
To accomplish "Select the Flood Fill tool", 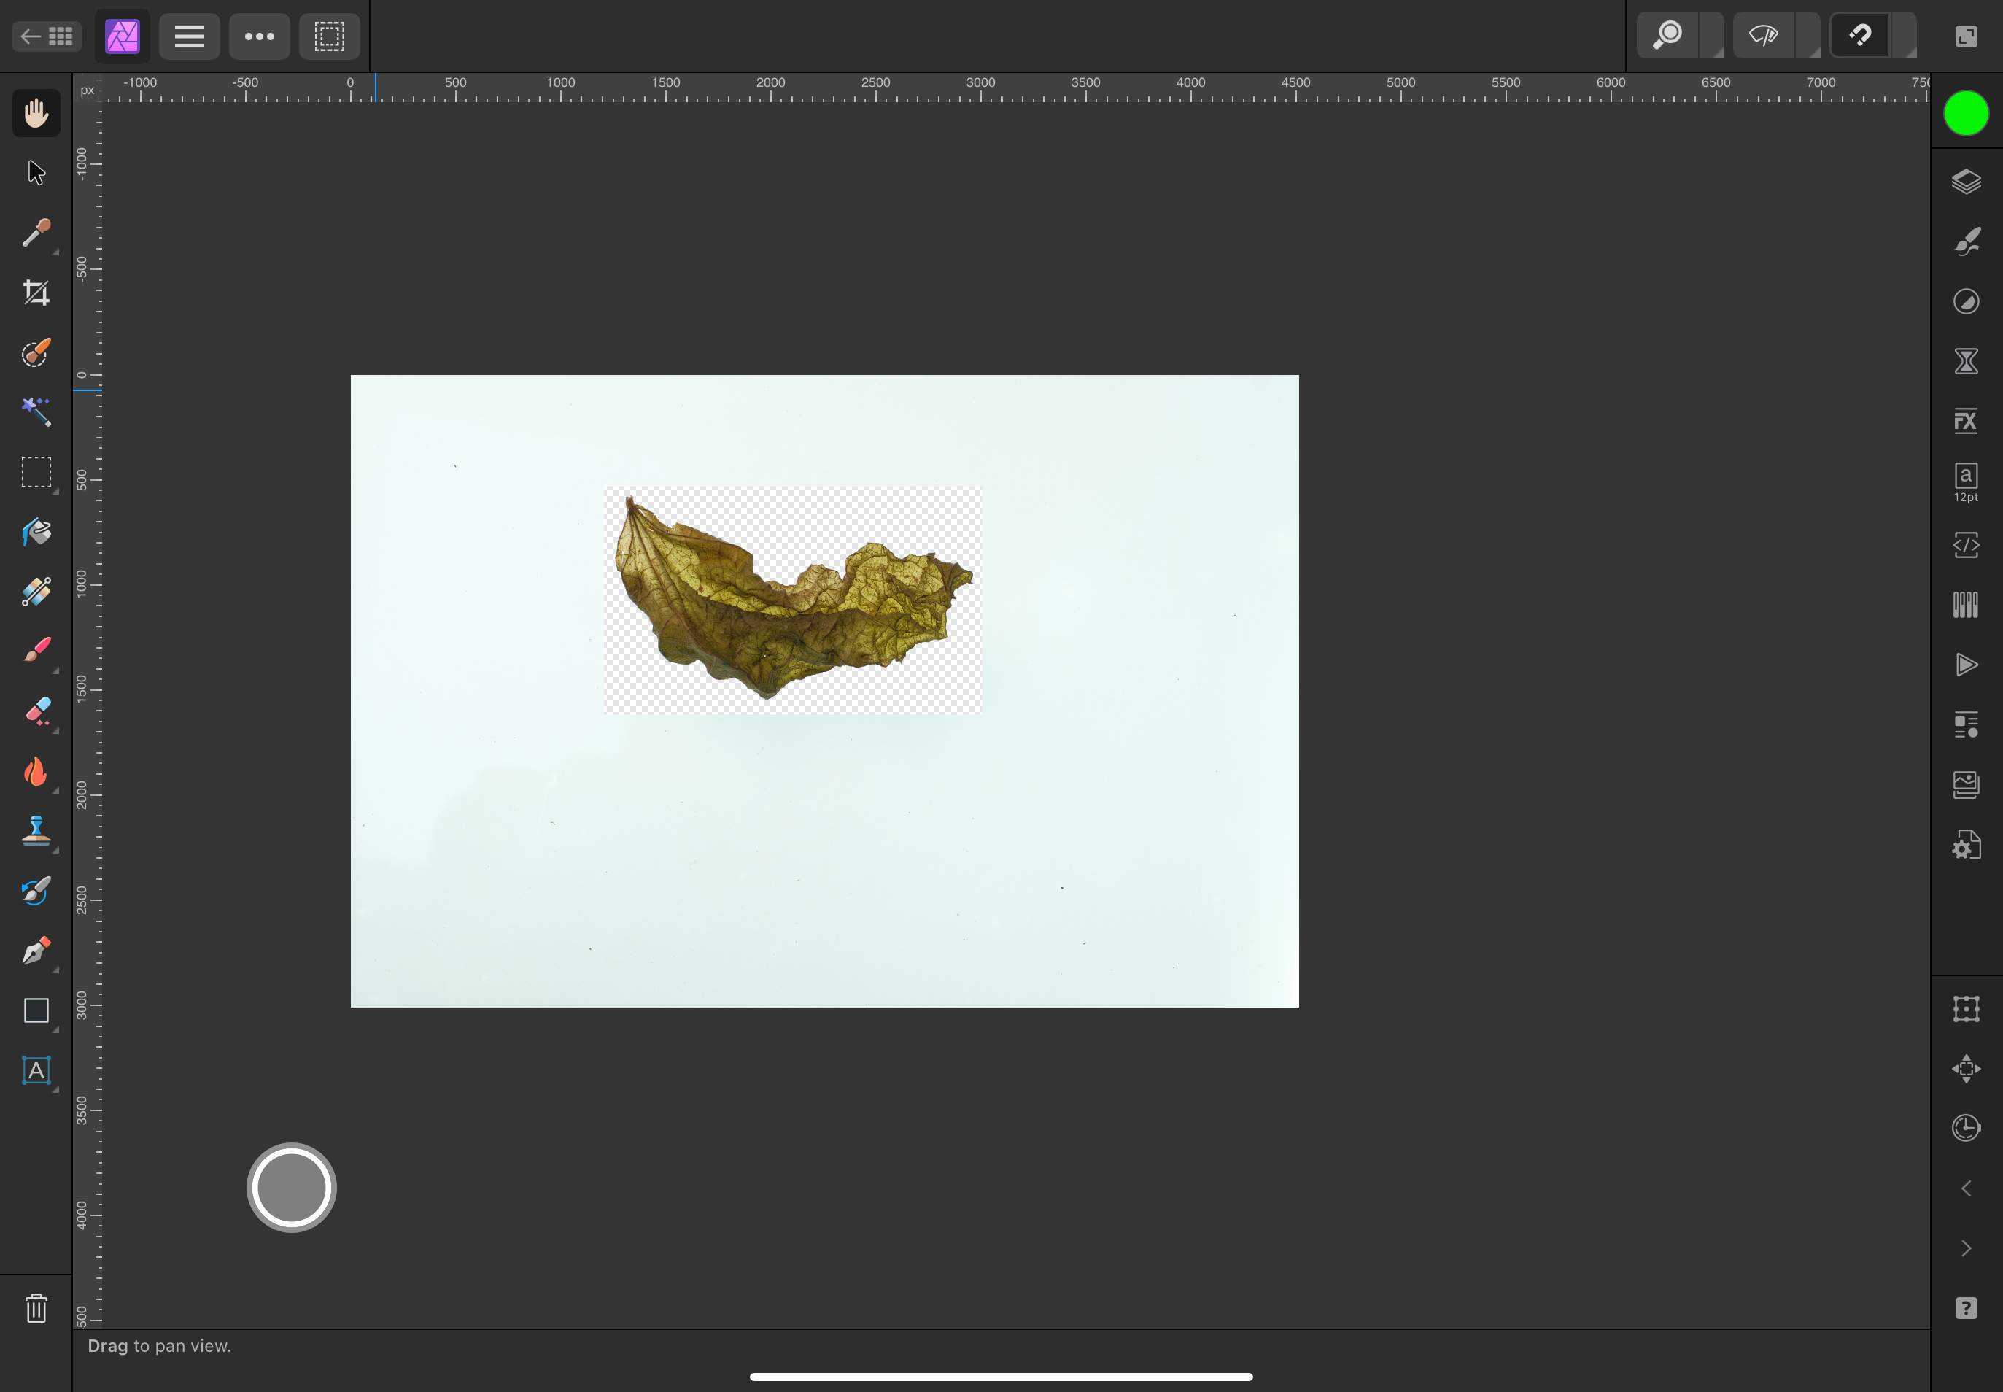I will click(x=36, y=532).
